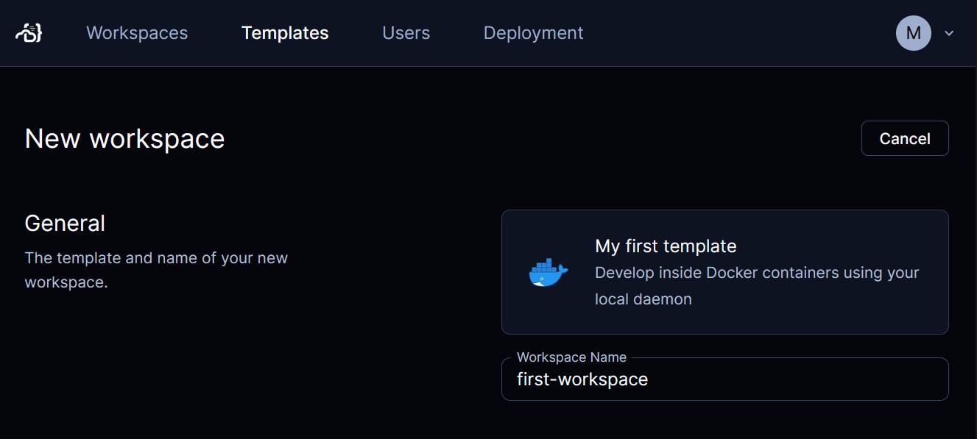This screenshot has width=977, height=439.
Task: Navigate to the Deployment page
Action: 533,33
